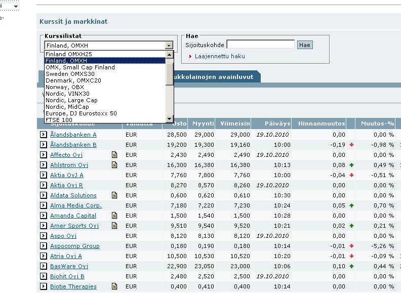Choose Norway, OBX list option
The image size is (401, 293).
pos(105,87)
